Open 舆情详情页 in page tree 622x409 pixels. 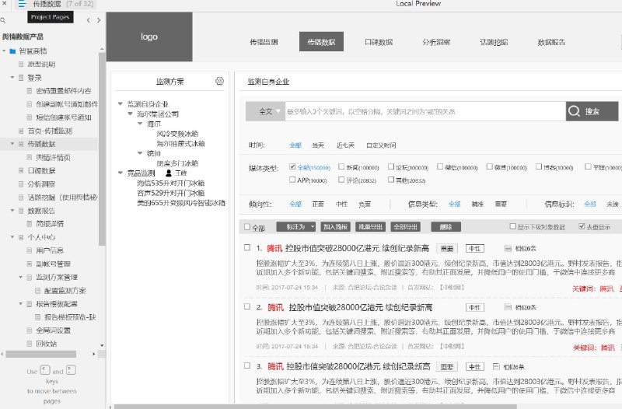point(53,158)
